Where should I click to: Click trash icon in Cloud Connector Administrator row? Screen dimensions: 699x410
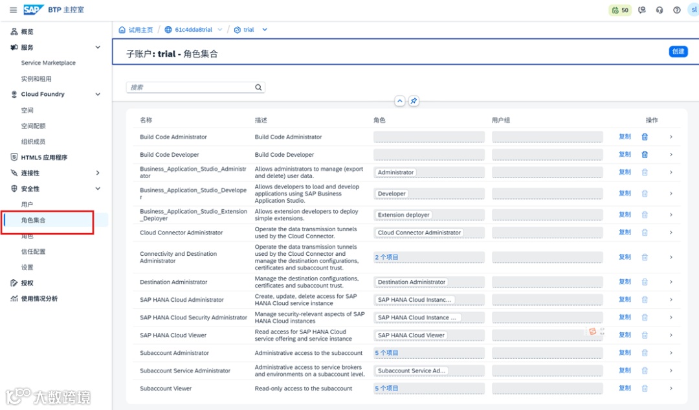pos(645,233)
